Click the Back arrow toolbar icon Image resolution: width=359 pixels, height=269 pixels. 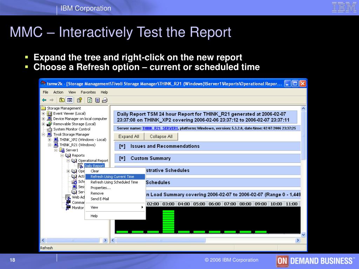pyautogui.click(x=44, y=100)
